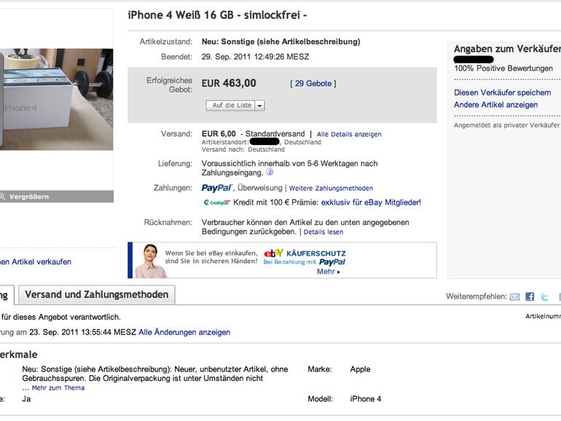Open the 29 Gebote bid history
The image size is (561, 421).
pyautogui.click(x=313, y=84)
